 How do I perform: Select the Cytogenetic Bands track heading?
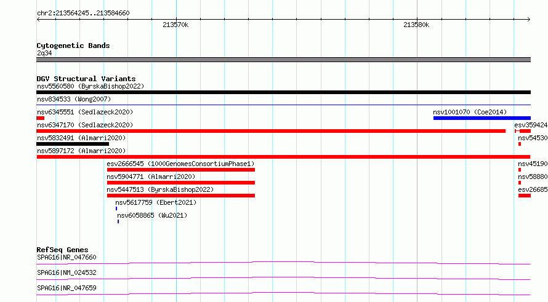tap(73, 46)
